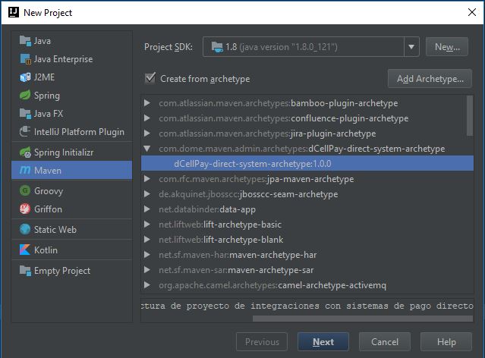Select the Maven project type icon

point(25,171)
